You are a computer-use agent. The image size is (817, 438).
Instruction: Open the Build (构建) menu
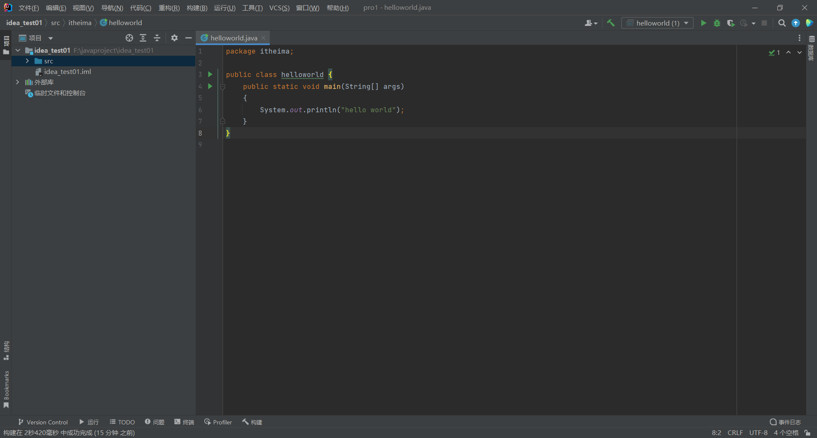coord(197,8)
